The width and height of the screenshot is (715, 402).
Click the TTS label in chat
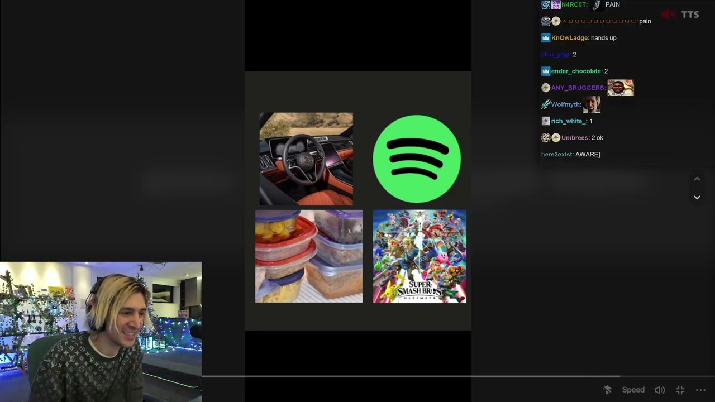coord(690,15)
